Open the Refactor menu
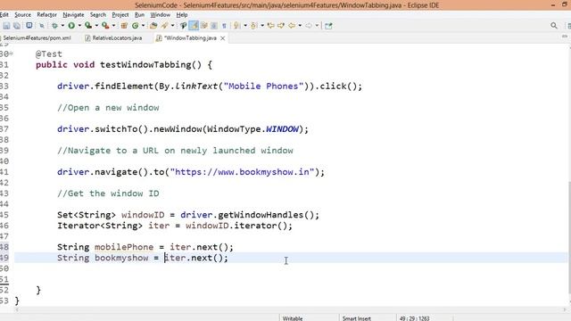 click(x=47, y=14)
